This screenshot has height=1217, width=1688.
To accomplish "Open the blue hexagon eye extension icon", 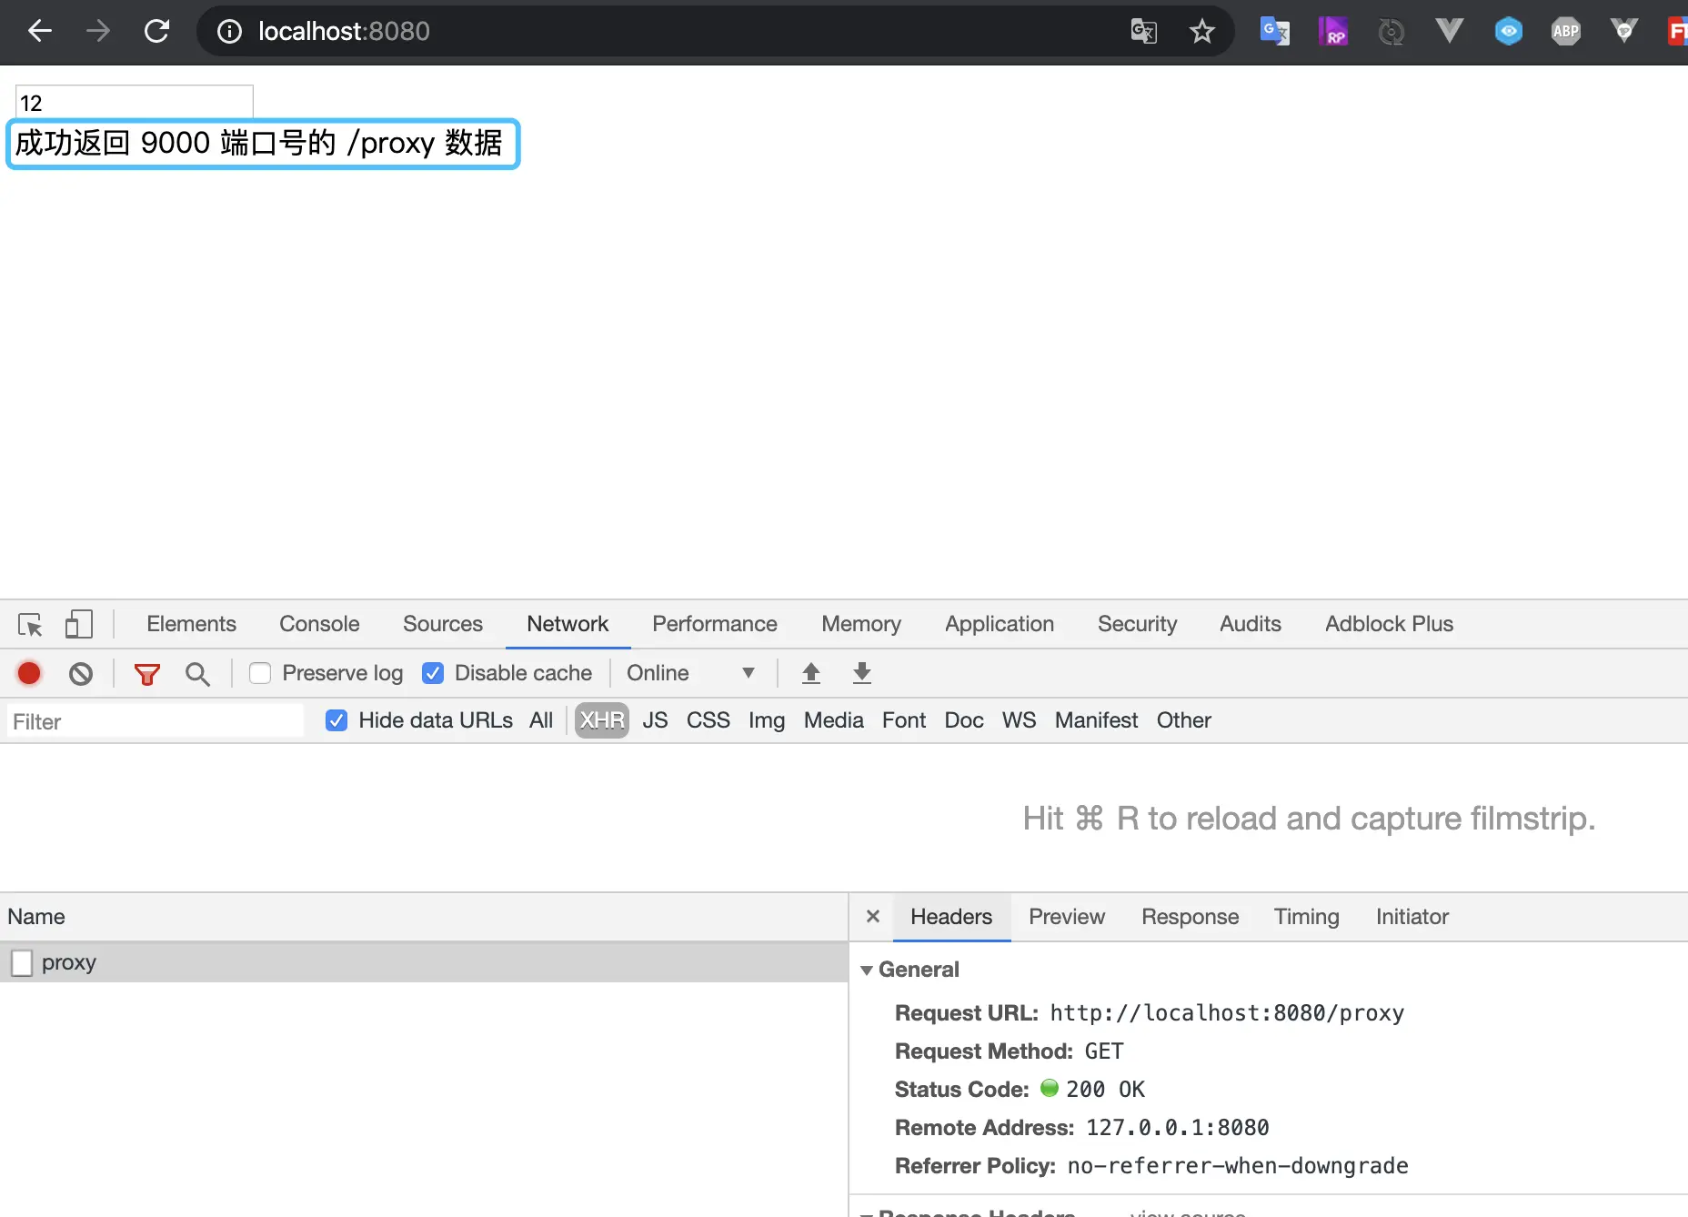I will point(1509,32).
